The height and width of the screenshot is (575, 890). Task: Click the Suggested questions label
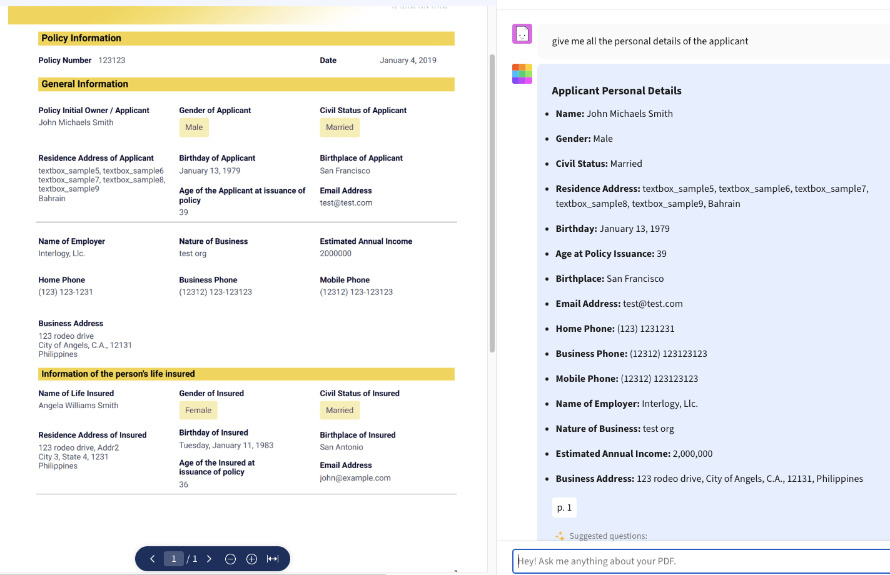608,536
